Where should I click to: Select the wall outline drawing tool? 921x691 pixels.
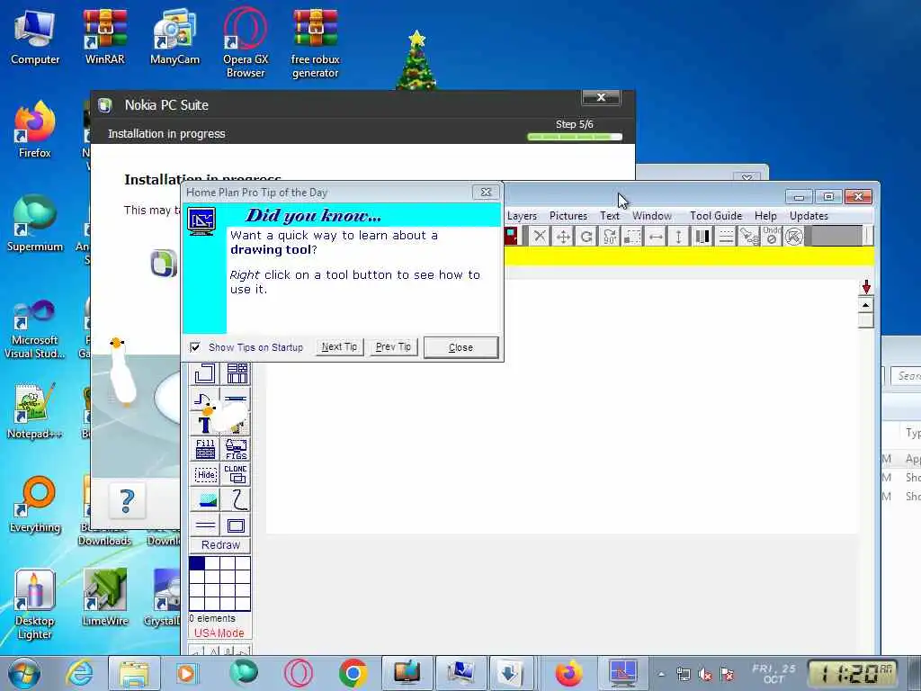tap(204, 373)
